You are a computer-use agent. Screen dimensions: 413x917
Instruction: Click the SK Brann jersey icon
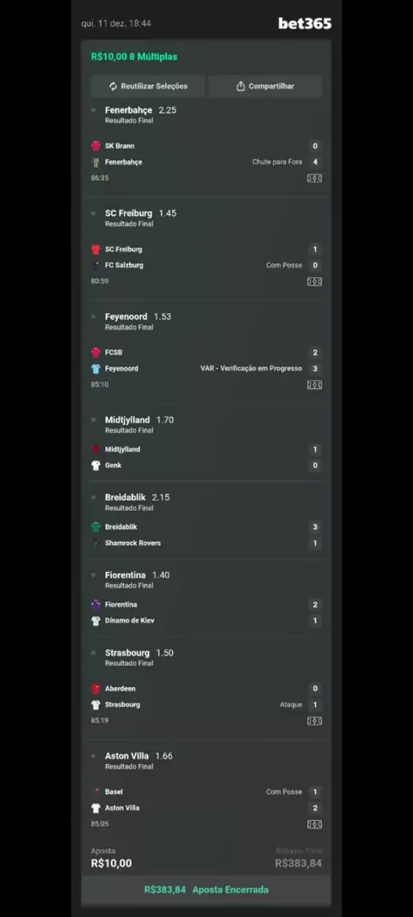96,146
